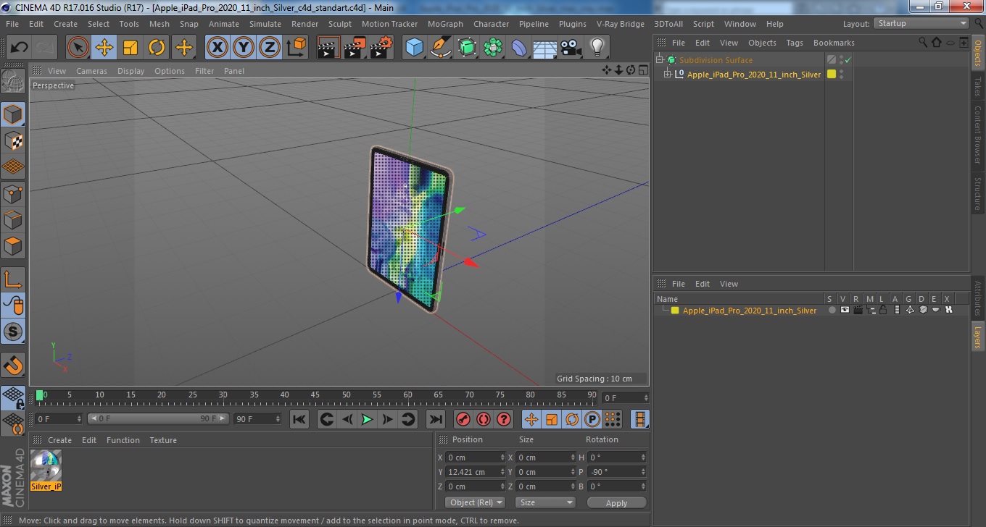986x527 pixels.
Task: Switch to the Attributes side tab
Action: 977,298
